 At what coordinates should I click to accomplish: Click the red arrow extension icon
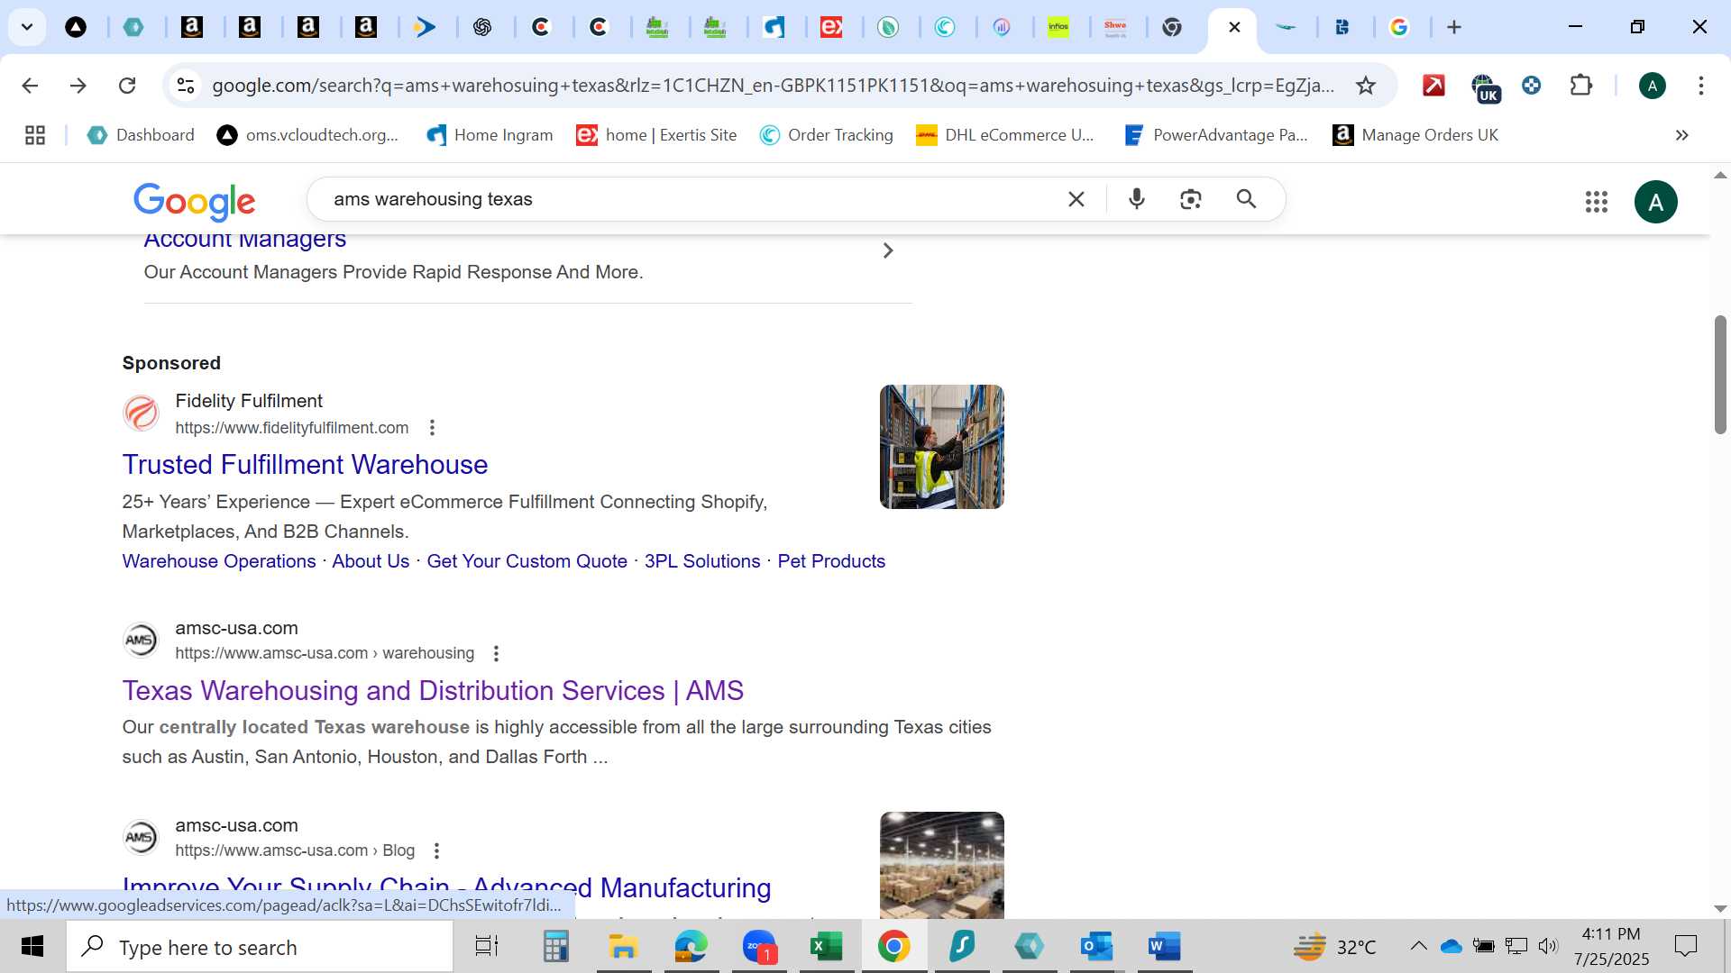[x=1433, y=86]
